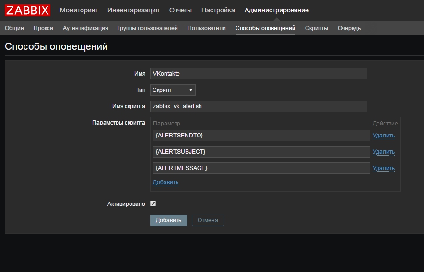This screenshot has height=272, width=424.
Task: Click the Действие column header
Action: pyautogui.click(x=385, y=124)
